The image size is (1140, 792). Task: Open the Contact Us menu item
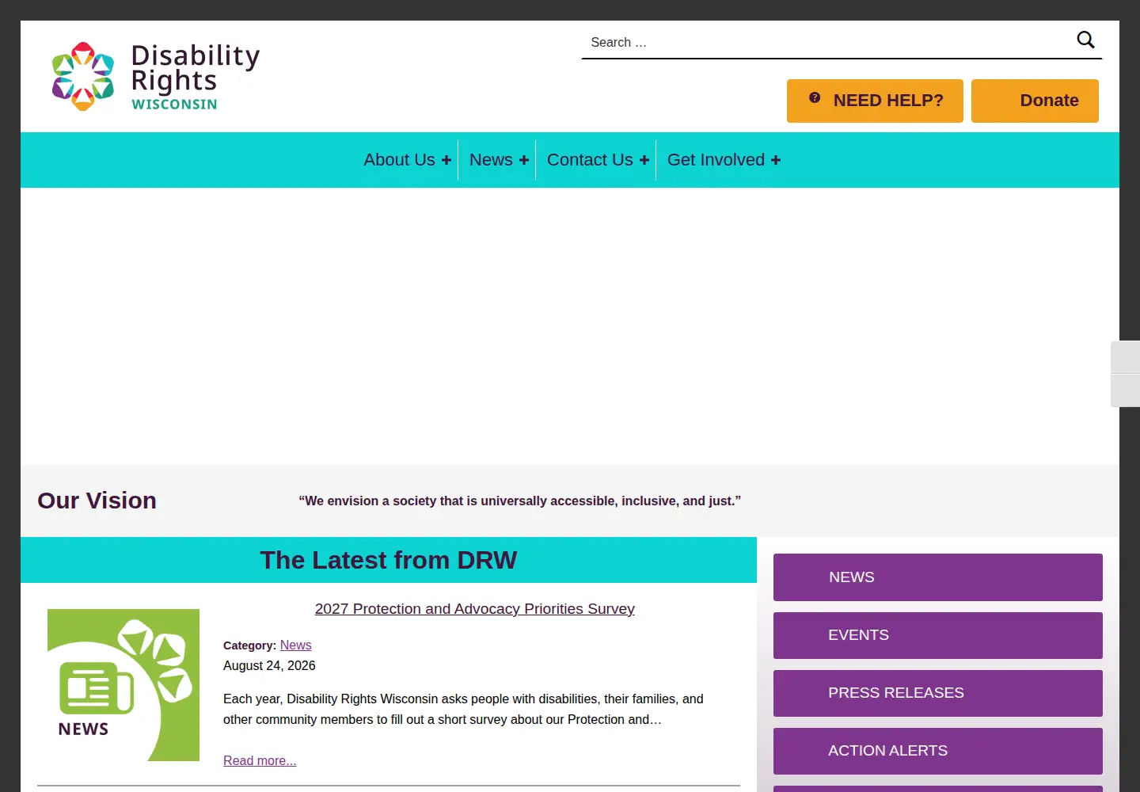tap(590, 160)
